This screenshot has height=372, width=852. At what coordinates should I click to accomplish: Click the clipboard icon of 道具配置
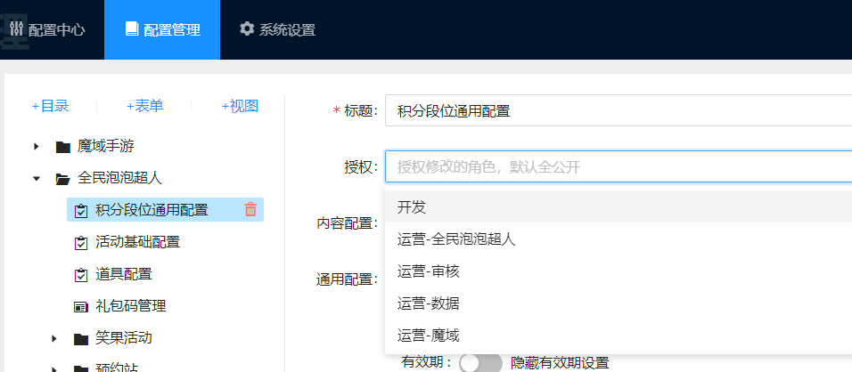point(81,275)
